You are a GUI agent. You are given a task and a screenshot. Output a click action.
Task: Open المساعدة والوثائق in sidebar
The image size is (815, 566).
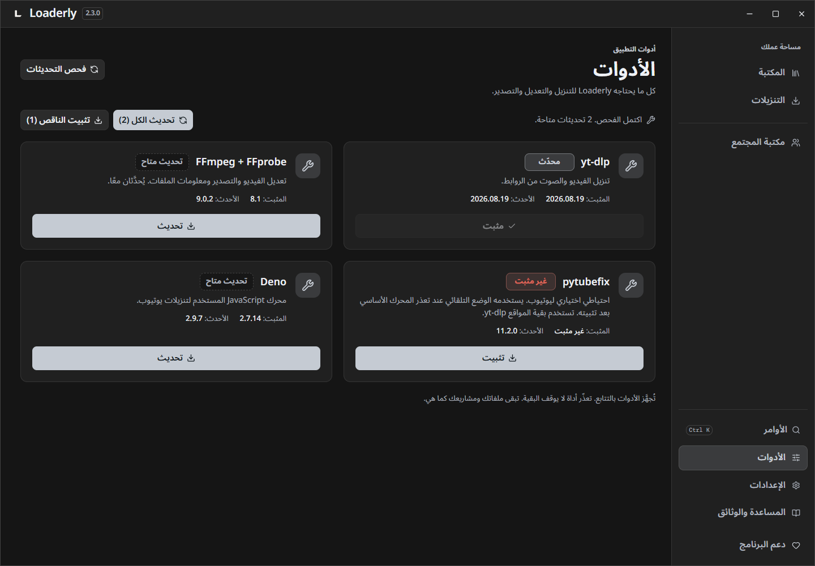(x=743, y=513)
